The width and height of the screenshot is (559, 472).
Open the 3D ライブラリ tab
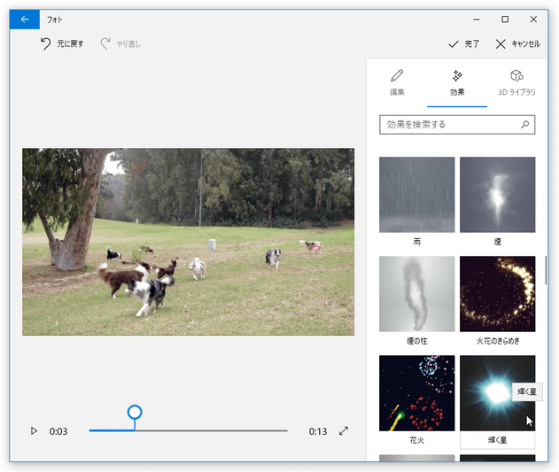point(516,82)
